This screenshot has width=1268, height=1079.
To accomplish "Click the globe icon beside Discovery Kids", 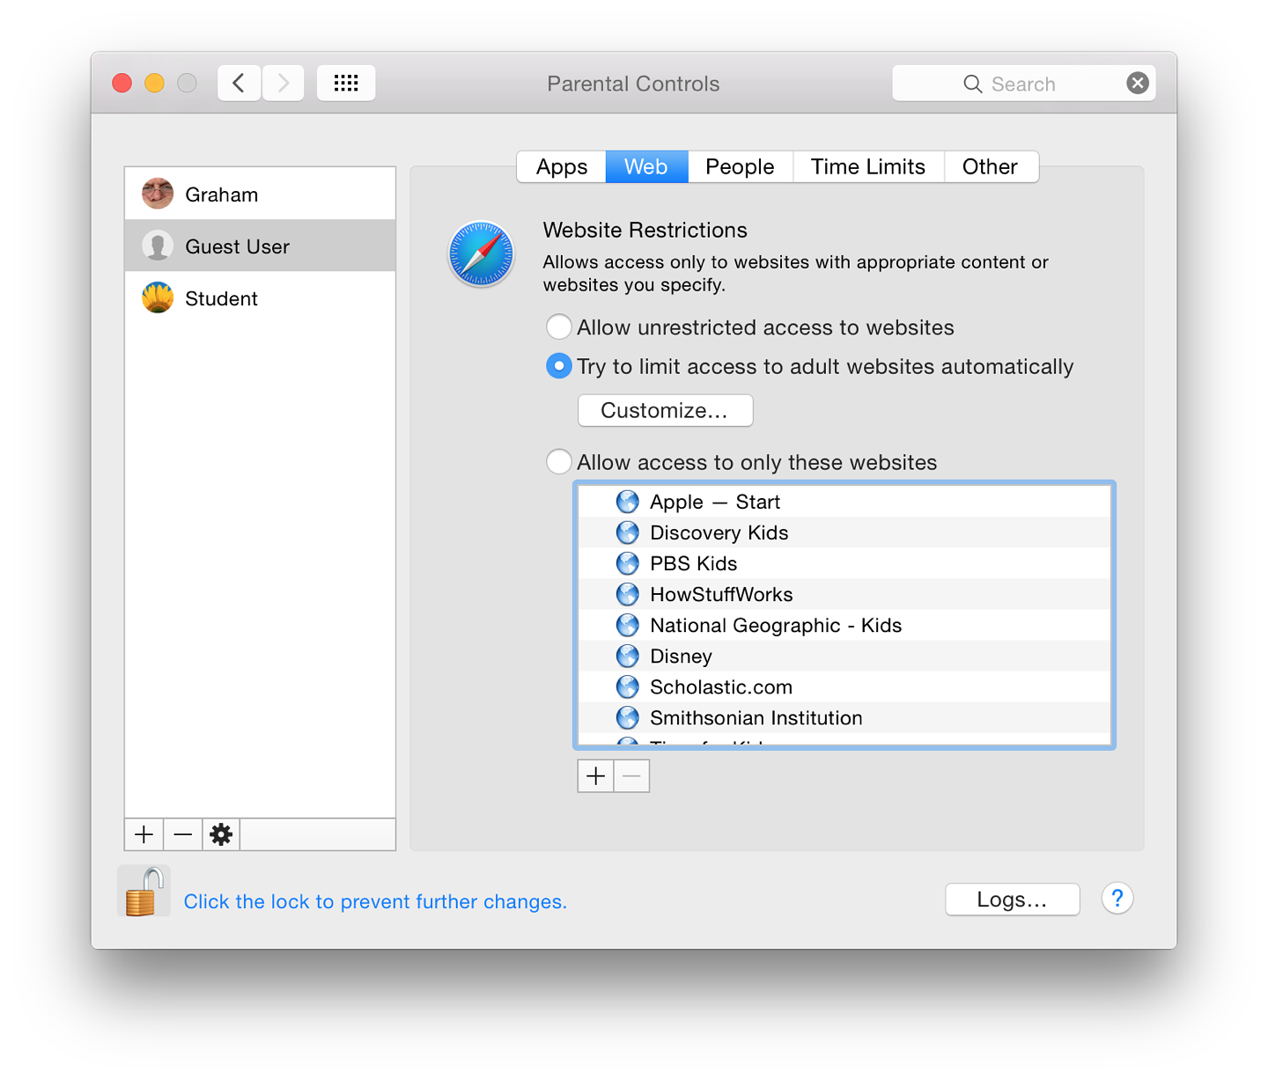I will click(628, 532).
